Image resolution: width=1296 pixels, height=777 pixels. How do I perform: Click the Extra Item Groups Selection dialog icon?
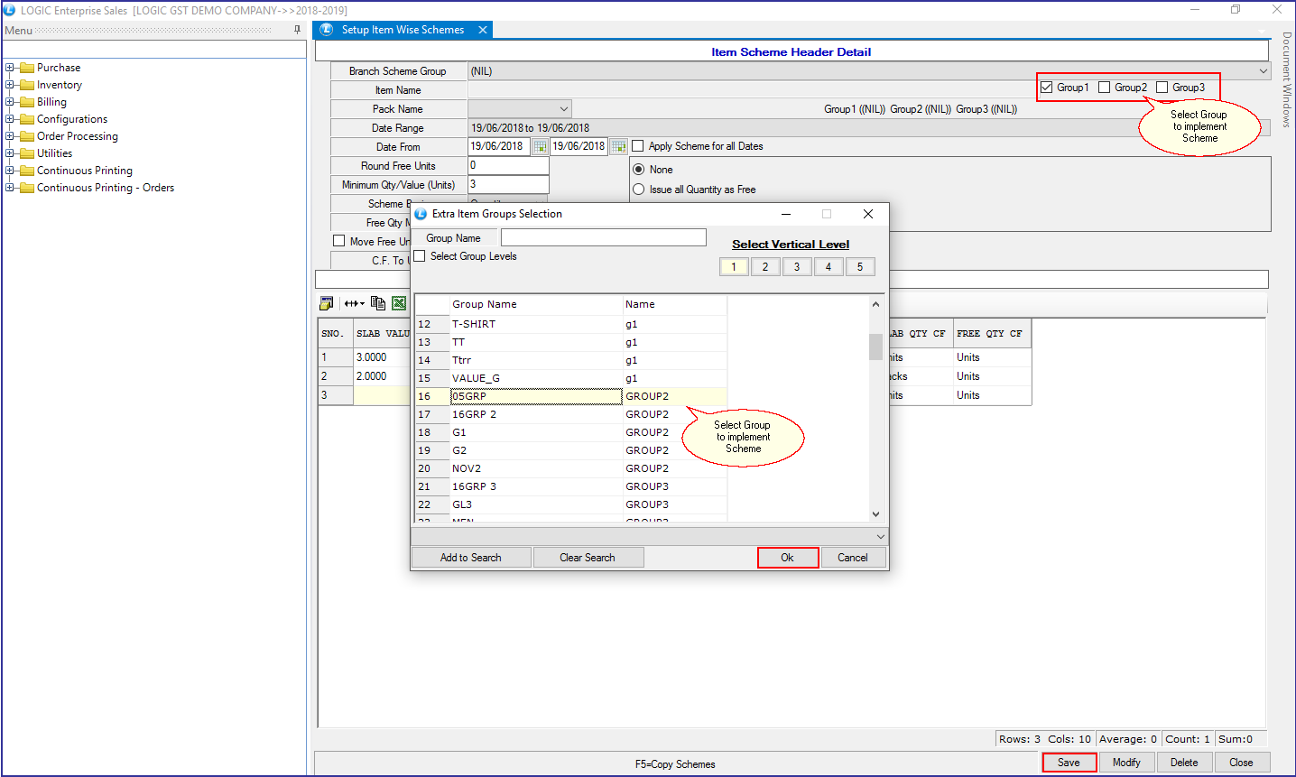point(421,214)
